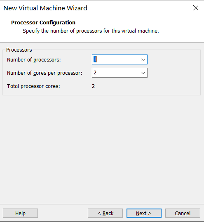Click the total processor cores value 2

pyautogui.click(x=93, y=86)
